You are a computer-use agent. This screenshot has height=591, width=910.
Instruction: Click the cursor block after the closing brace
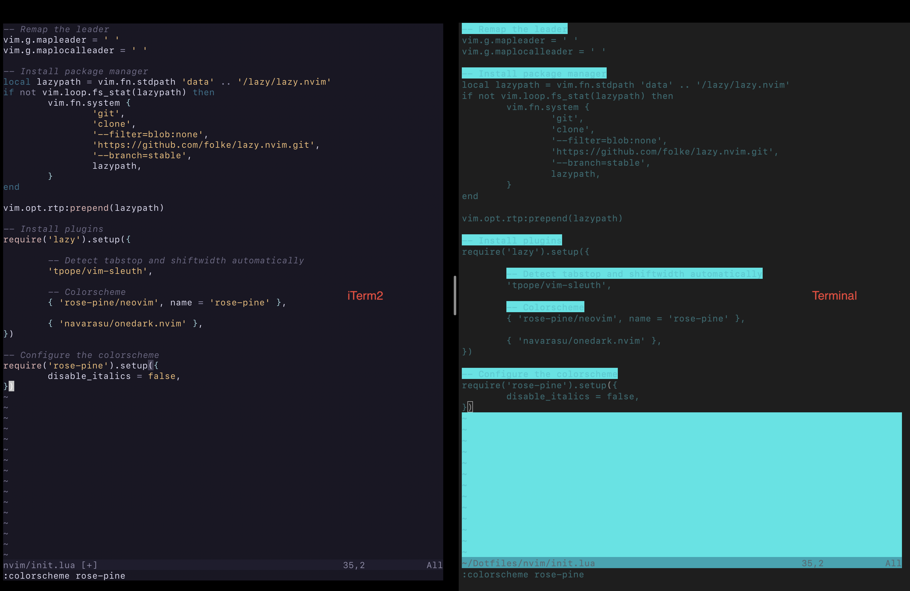[12, 386]
